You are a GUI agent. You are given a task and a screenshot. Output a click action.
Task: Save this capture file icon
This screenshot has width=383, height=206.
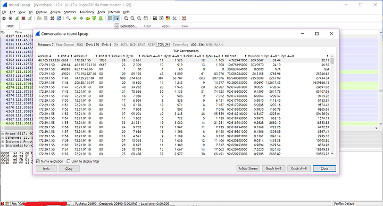(x=46, y=18)
